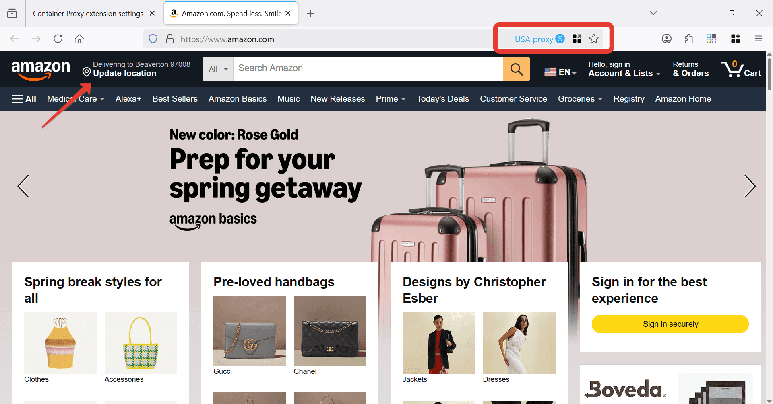Viewport: 773px width, 404px height.
Task: Open Today's Deals in navigation bar
Action: click(443, 99)
